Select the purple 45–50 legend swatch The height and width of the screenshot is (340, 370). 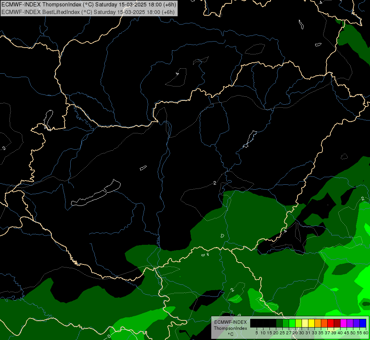[x=350, y=323]
